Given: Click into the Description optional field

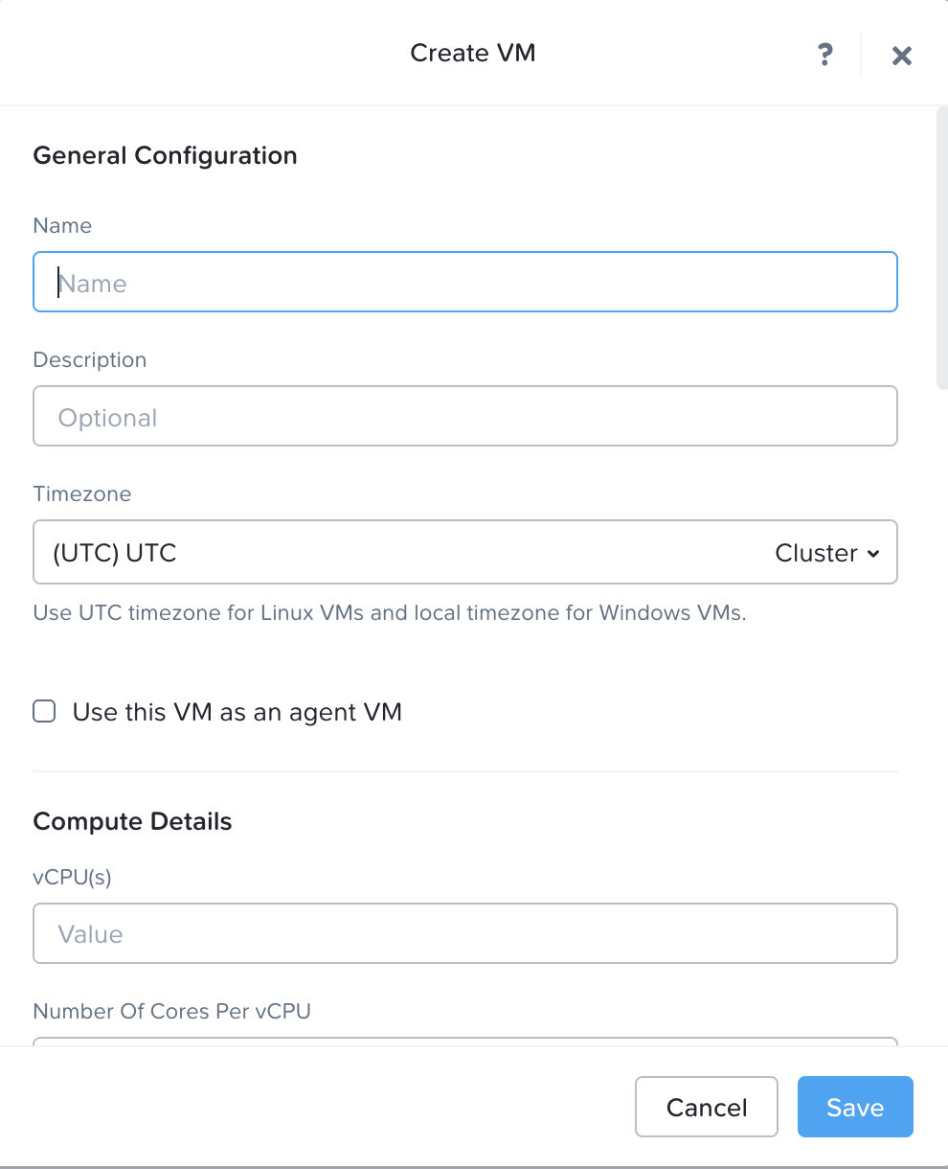Looking at the screenshot, I should pyautogui.click(x=465, y=417).
